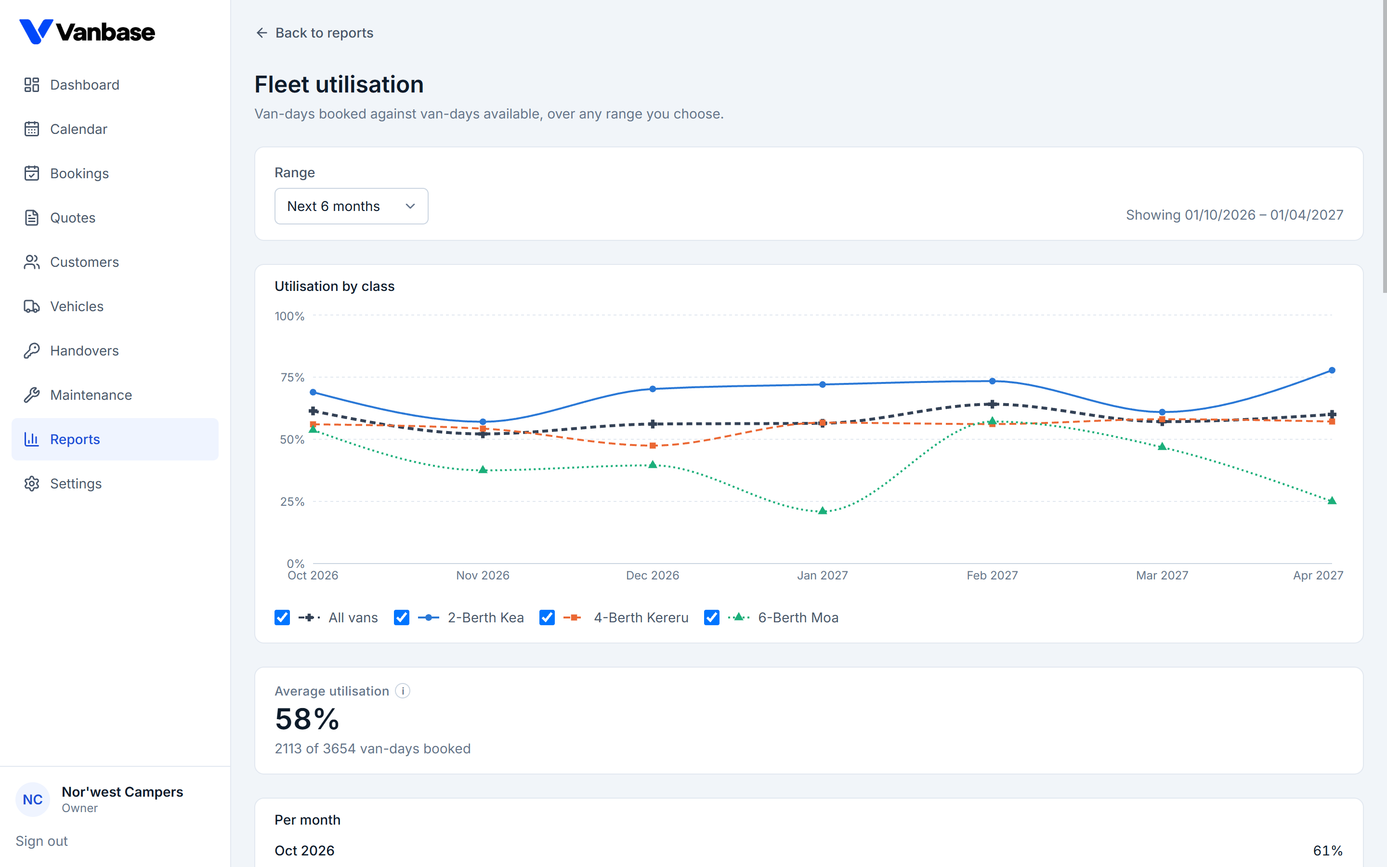Viewport: 1387px width, 867px height.
Task: Click the 6-Berth Moa Jan 2027 data point
Action: pos(823,511)
